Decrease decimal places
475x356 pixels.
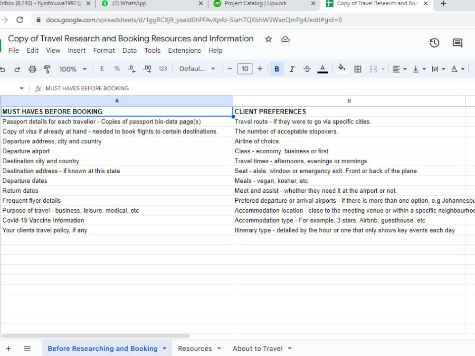click(x=131, y=69)
